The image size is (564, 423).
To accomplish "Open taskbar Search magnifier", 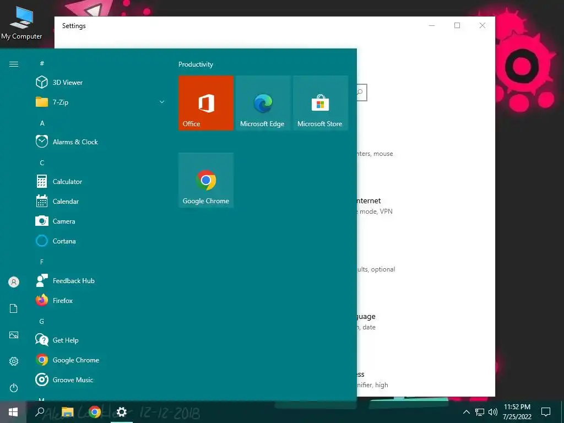I will pos(40,412).
